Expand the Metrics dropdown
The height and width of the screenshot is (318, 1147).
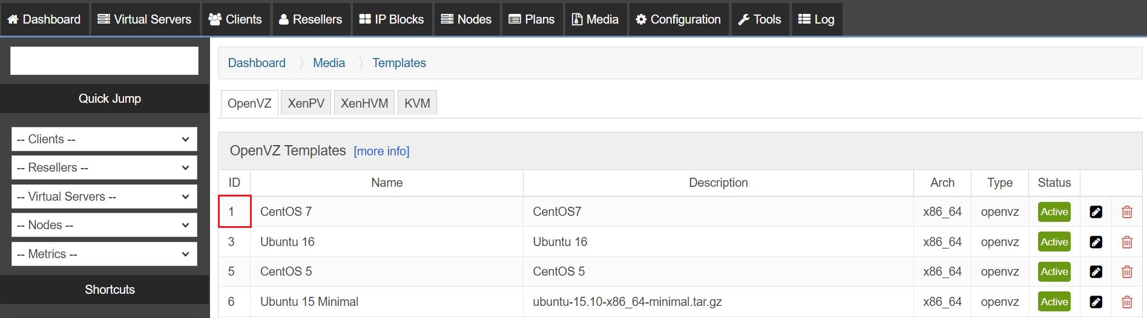(x=104, y=254)
